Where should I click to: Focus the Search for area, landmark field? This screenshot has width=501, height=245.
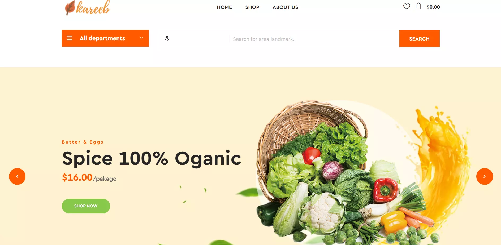point(314,39)
